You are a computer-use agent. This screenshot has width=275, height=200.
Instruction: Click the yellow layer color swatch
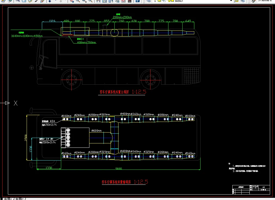173,1
